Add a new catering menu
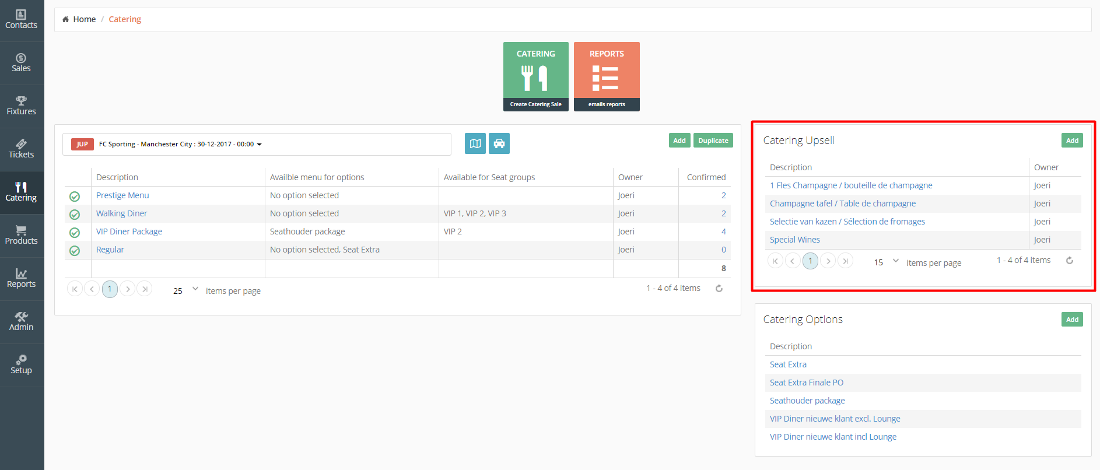1100x470 pixels. click(x=679, y=141)
